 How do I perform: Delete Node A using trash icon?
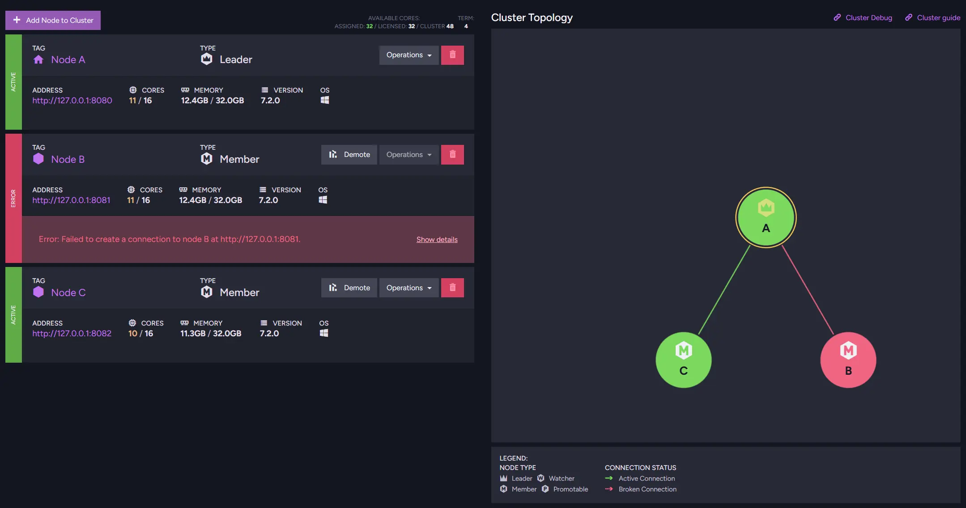[x=452, y=55]
